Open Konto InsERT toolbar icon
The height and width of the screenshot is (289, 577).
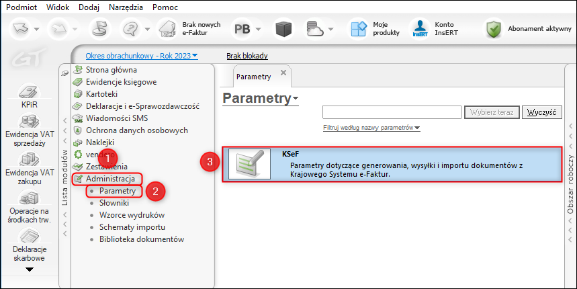420,29
